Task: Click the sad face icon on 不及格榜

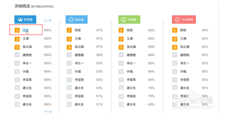Action: [x=177, y=20]
